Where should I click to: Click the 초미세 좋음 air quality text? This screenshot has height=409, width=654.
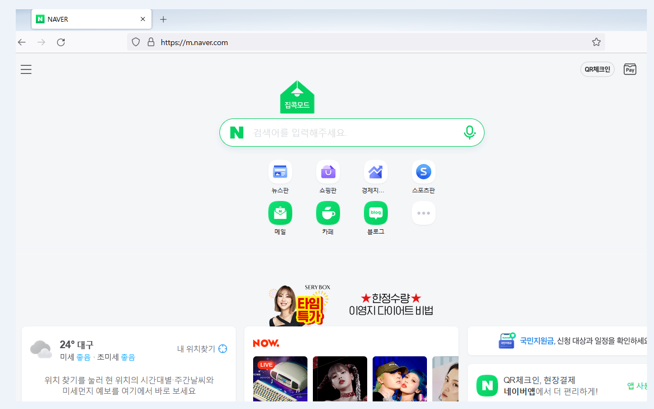point(116,357)
